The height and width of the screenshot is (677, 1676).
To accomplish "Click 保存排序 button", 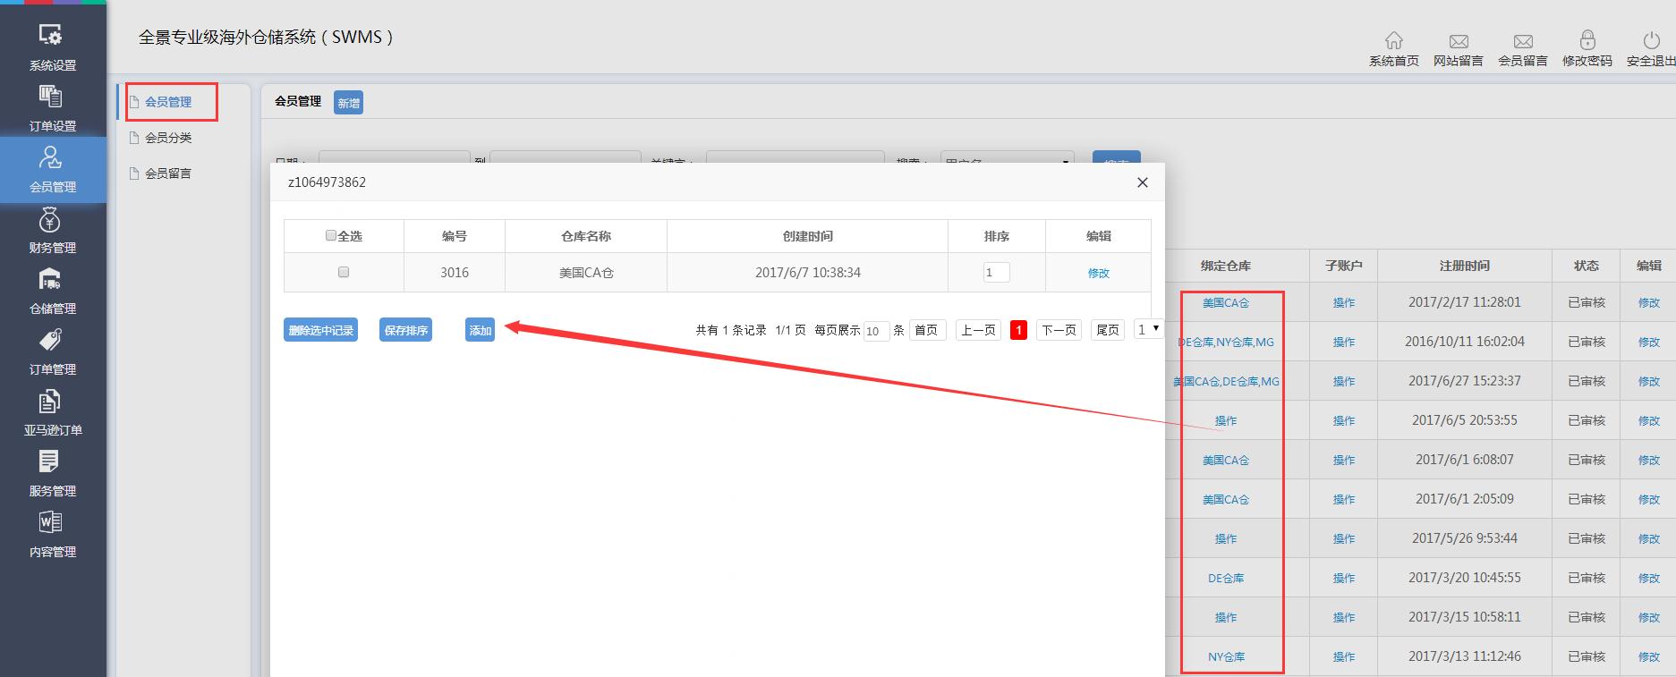I will tap(405, 330).
